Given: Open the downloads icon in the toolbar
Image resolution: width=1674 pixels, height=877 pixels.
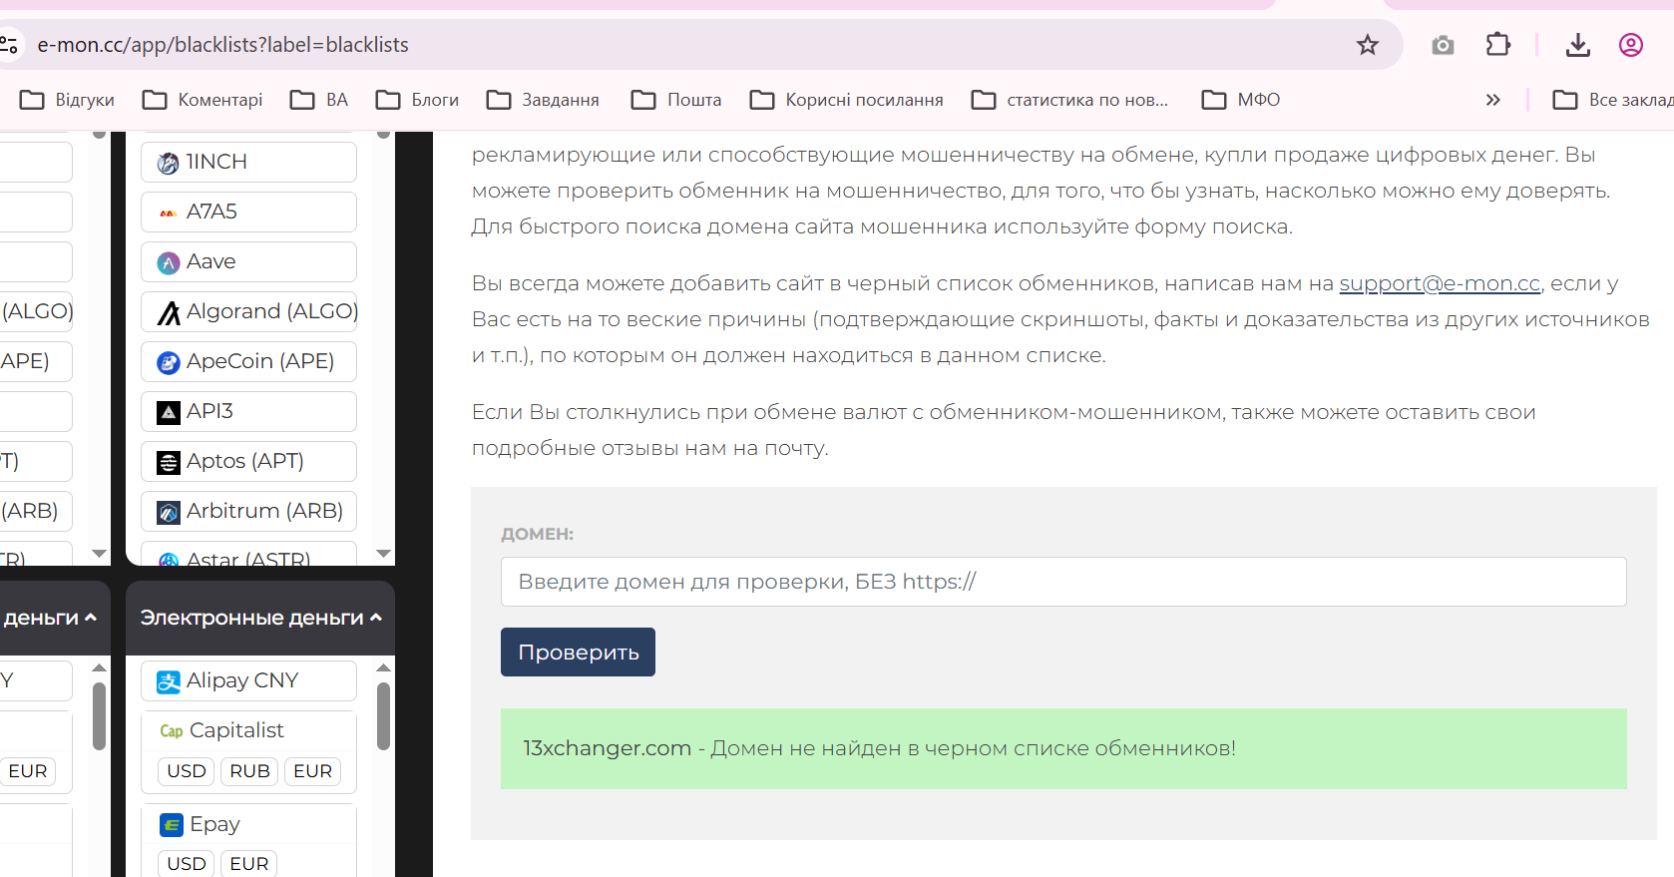Looking at the screenshot, I should (x=1577, y=45).
